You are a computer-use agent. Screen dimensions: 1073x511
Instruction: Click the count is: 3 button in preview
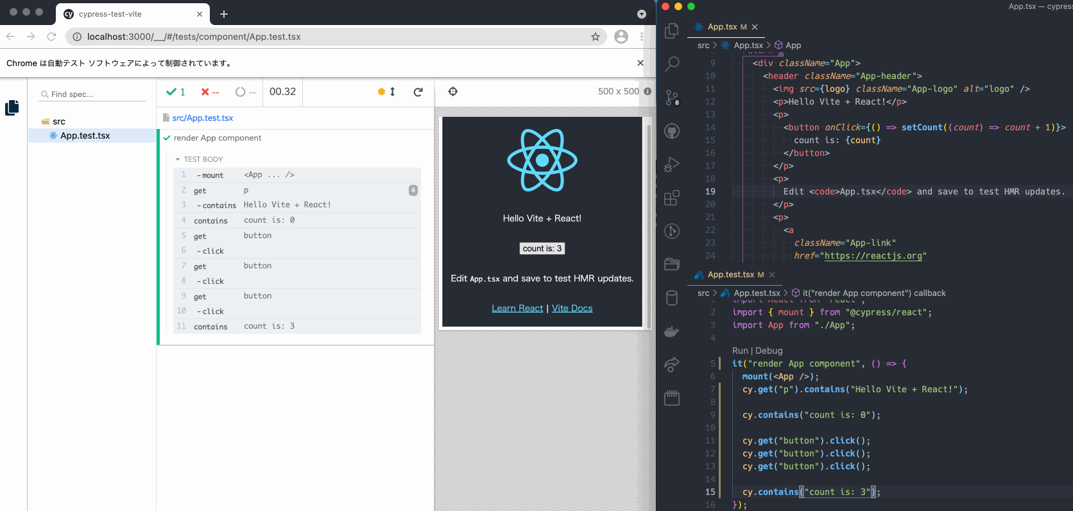tap(542, 248)
